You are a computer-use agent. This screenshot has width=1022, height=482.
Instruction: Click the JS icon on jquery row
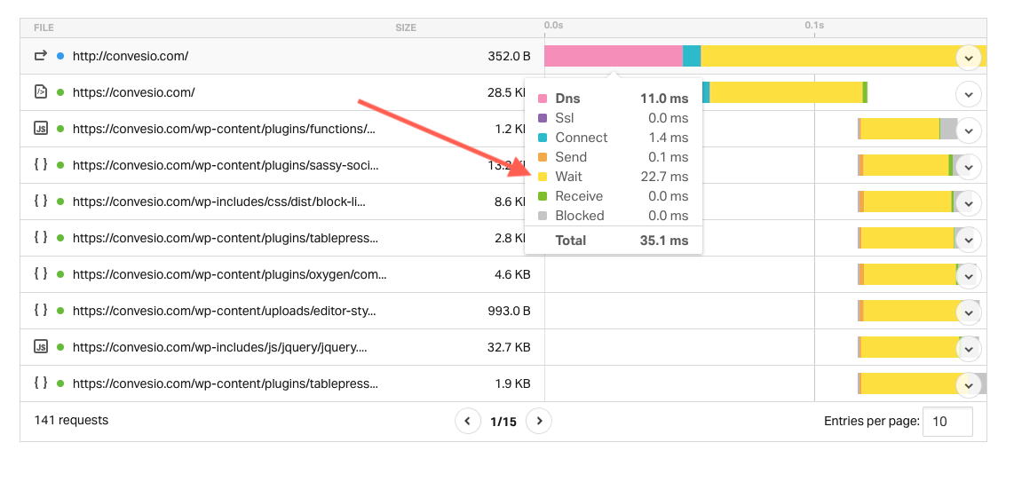[x=41, y=347]
